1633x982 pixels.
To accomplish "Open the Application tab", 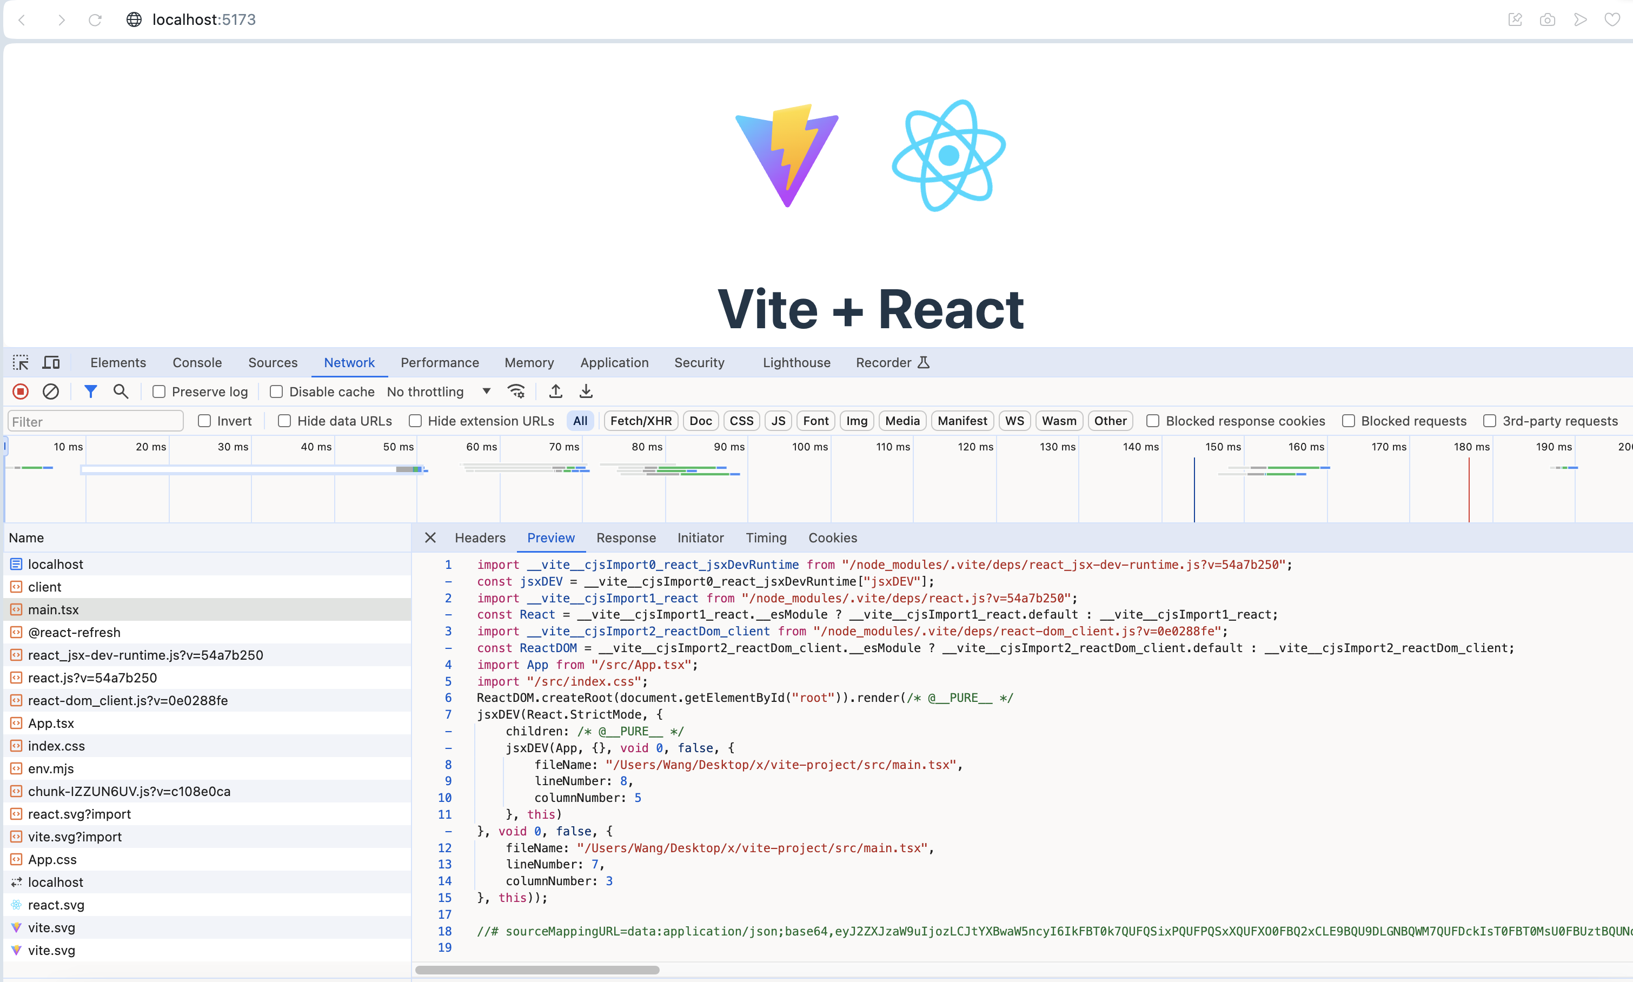I will pyautogui.click(x=614, y=363).
